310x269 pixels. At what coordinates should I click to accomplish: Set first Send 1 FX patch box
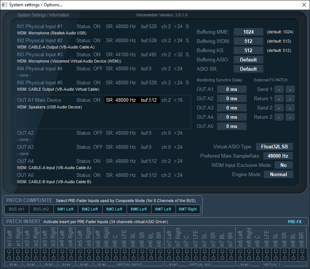[279, 89]
